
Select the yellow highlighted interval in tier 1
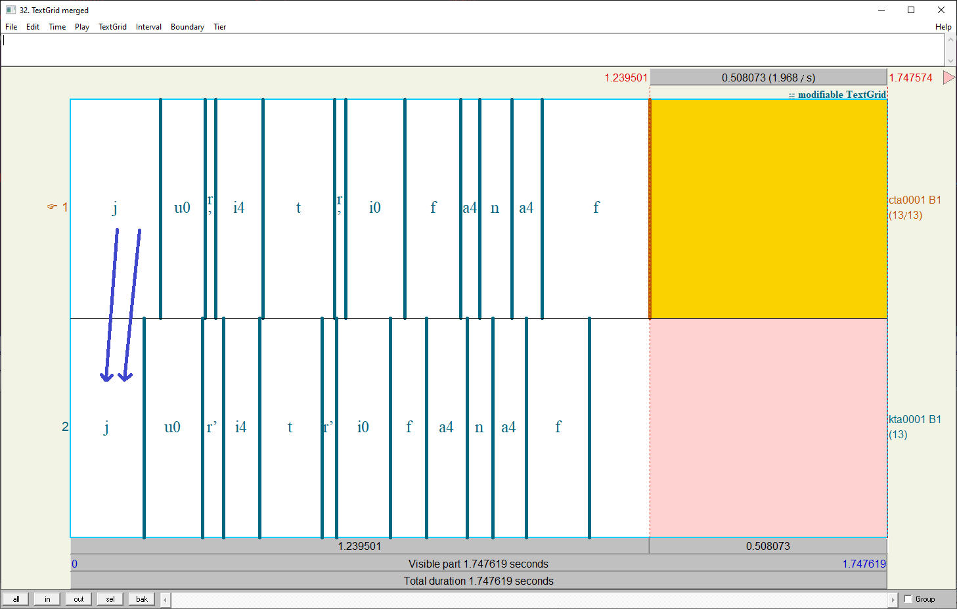(x=768, y=208)
